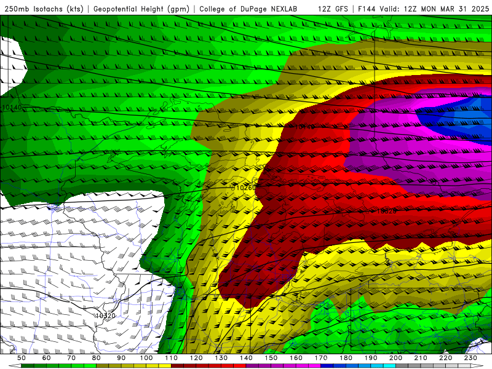This screenshot has width=492, height=369.
Task: Click the 130 label on color scale
Action: tap(221, 358)
